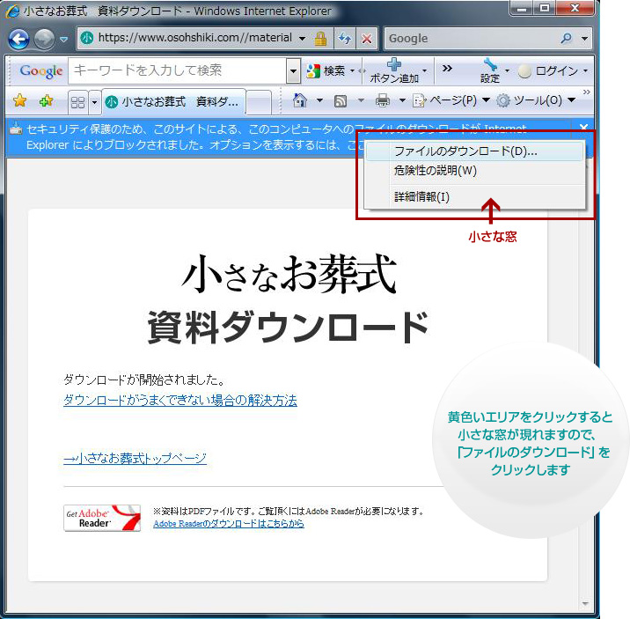Click the Get Adobe Reader badge
630x619 pixels.
102,519
